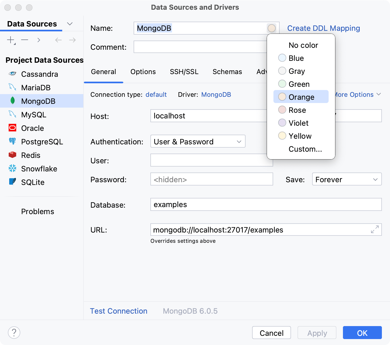Image resolution: width=390 pixels, height=345 pixels.
Task: Click the Snowflake icon in the sidebar
Action: 12,168
